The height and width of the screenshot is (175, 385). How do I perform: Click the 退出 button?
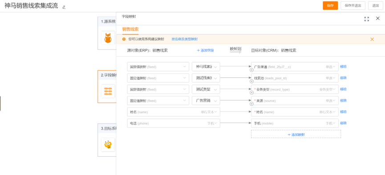coord(375,6)
